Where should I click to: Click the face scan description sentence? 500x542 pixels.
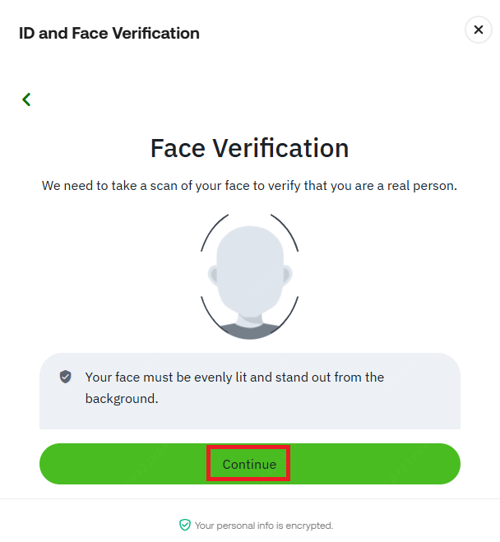coord(249,186)
